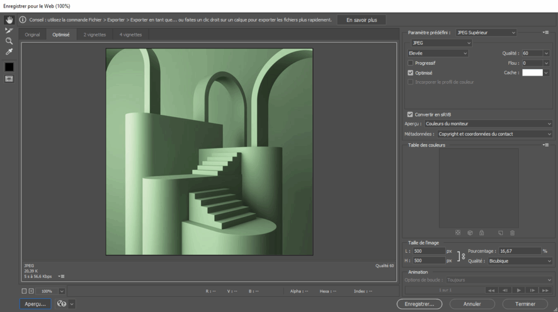Image resolution: width=558 pixels, height=312 pixels.
Task: Open the JPEG file format dropdown
Action: coord(440,42)
